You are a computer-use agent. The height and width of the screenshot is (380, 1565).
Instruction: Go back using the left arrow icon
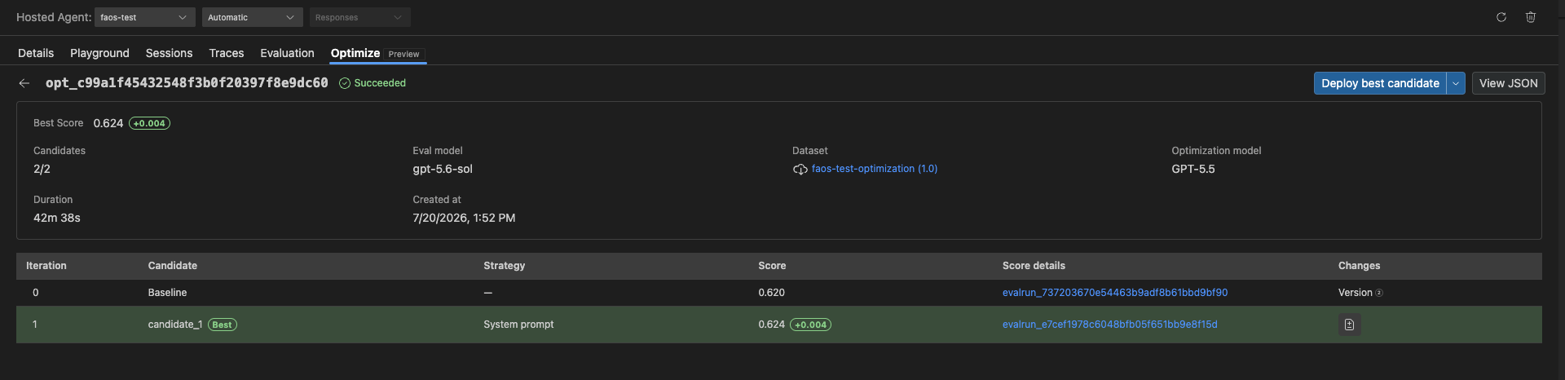24,83
